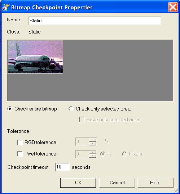
Task: Click the Cancel button
Action: (117, 182)
